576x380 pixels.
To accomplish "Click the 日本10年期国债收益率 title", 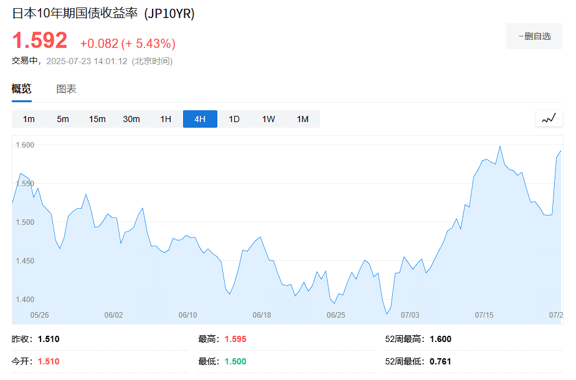I will click(x=76, y=14).
